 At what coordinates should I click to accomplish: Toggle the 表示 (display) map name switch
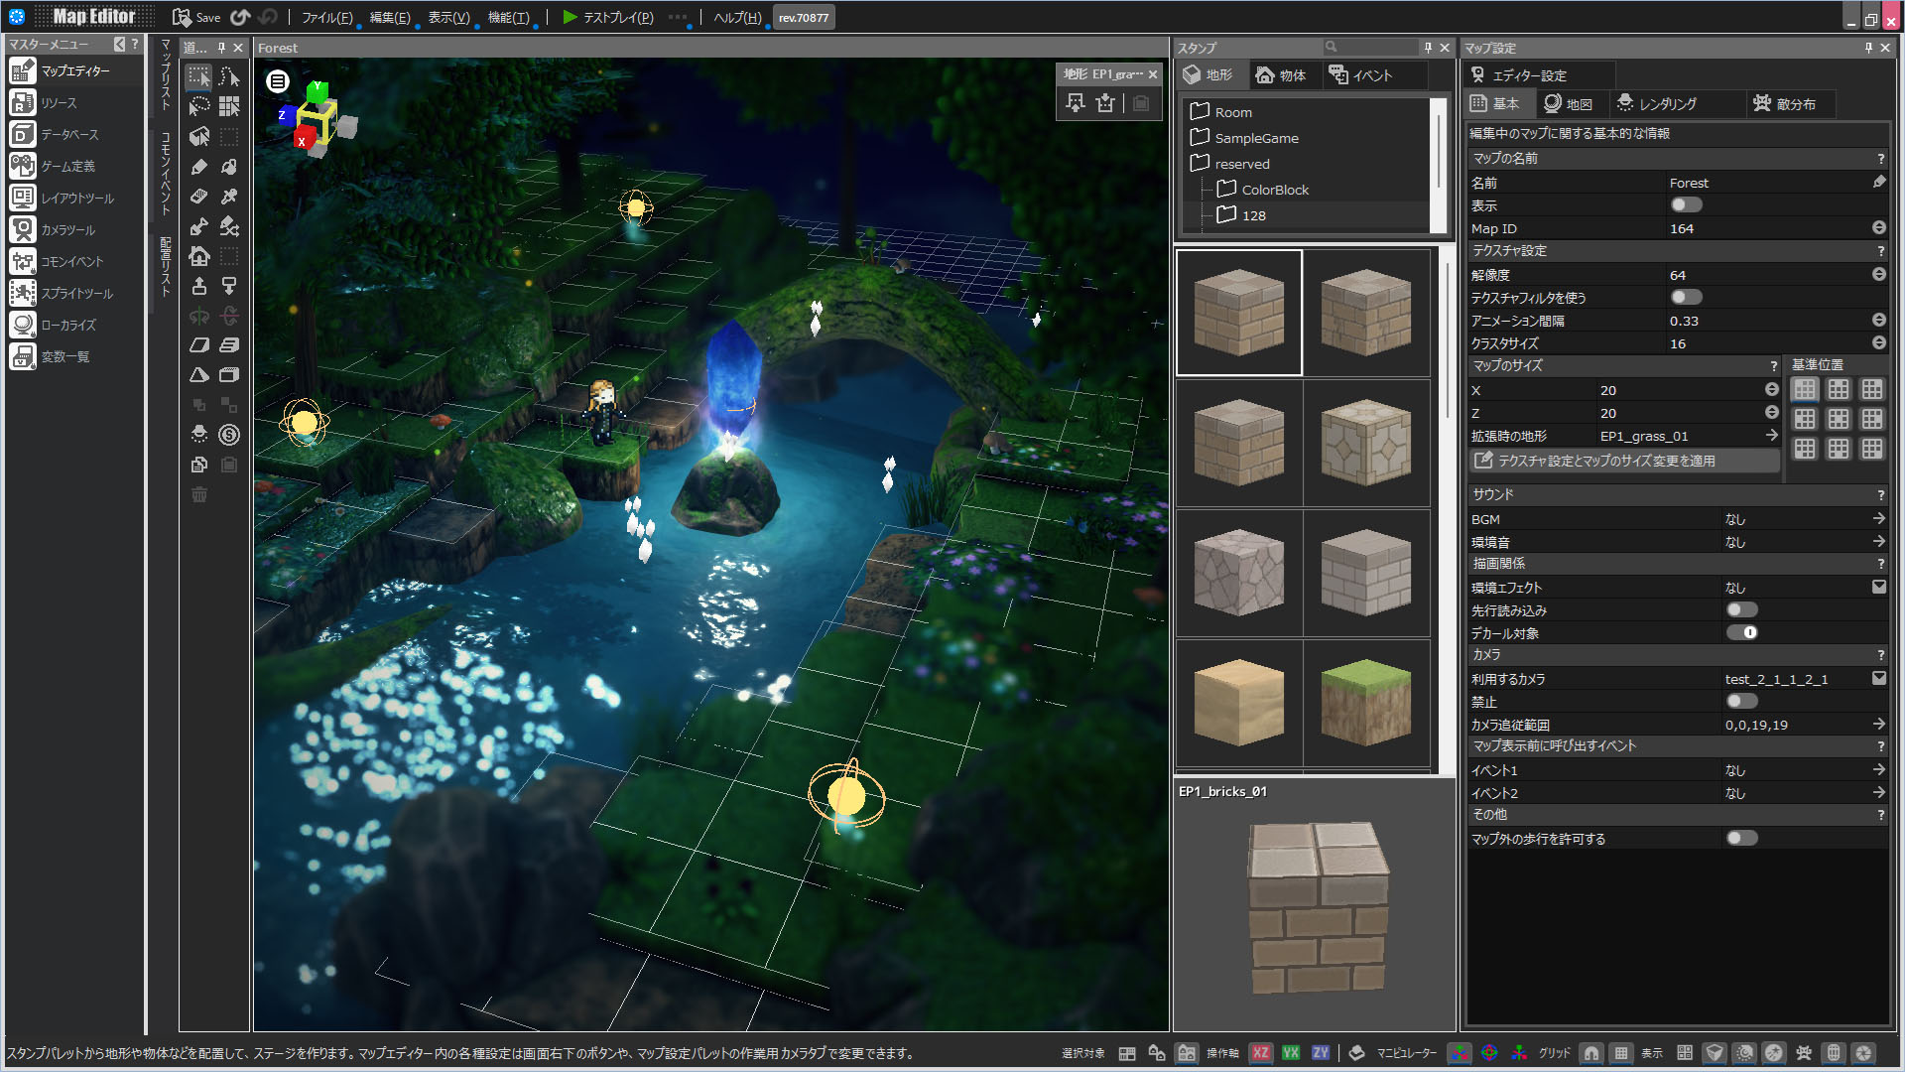tap(1686, 205)
